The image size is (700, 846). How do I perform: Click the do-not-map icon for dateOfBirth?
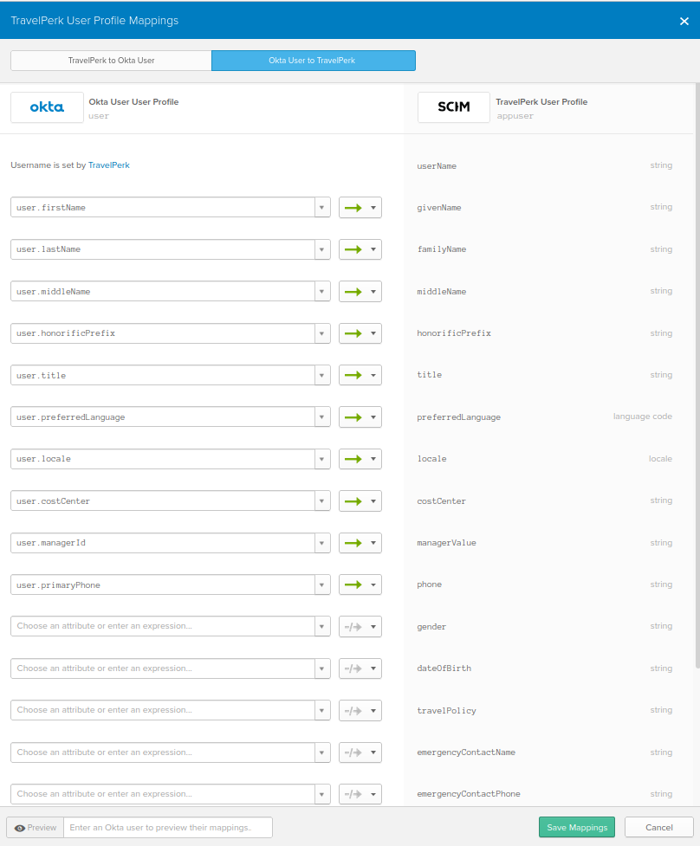pyautogui.click(x=353, y=668)
